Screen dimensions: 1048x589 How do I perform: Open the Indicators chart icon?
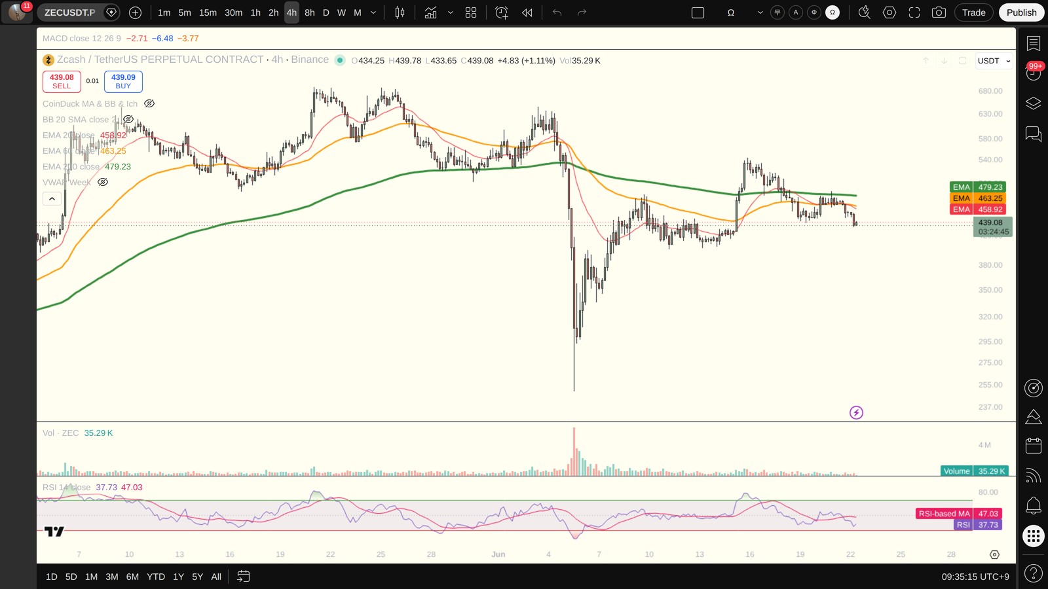point(430,12)
